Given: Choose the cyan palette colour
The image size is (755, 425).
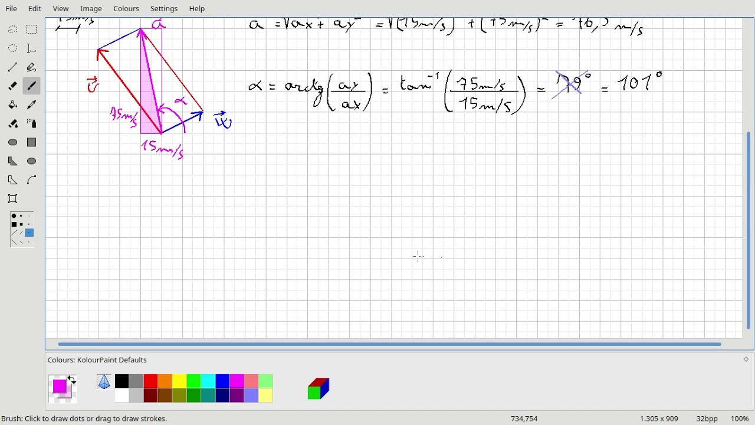Looking at the screenshot, I should pos(208,381).
